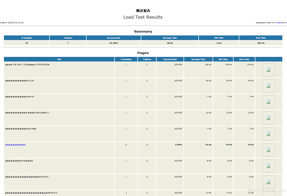Click the report date 2018/10/10 16:18
The width and height of the screenshot is (287, 196).
coord(16,23)
